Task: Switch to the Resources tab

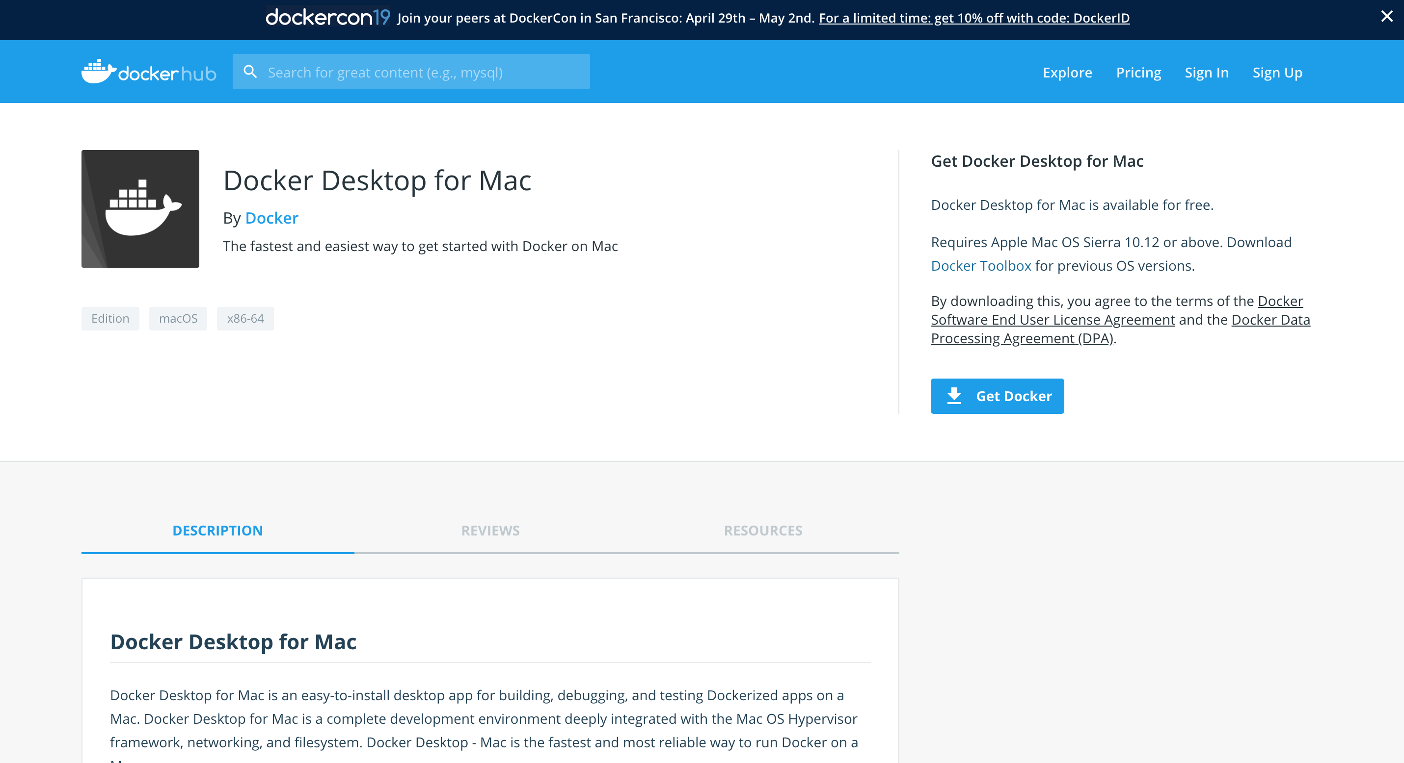Action: pos(762,531)
